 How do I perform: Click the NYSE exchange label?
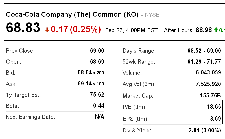pos(152,15)
